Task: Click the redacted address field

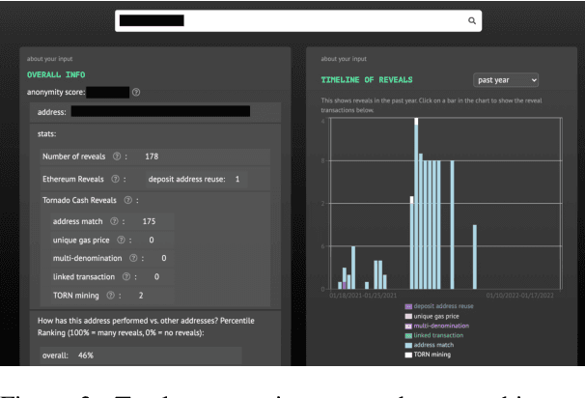Action: 160,112
